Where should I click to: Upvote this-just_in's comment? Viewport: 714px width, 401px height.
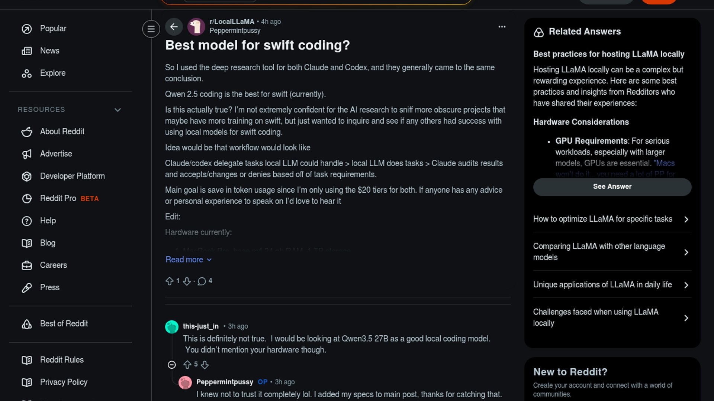(187, 365)
